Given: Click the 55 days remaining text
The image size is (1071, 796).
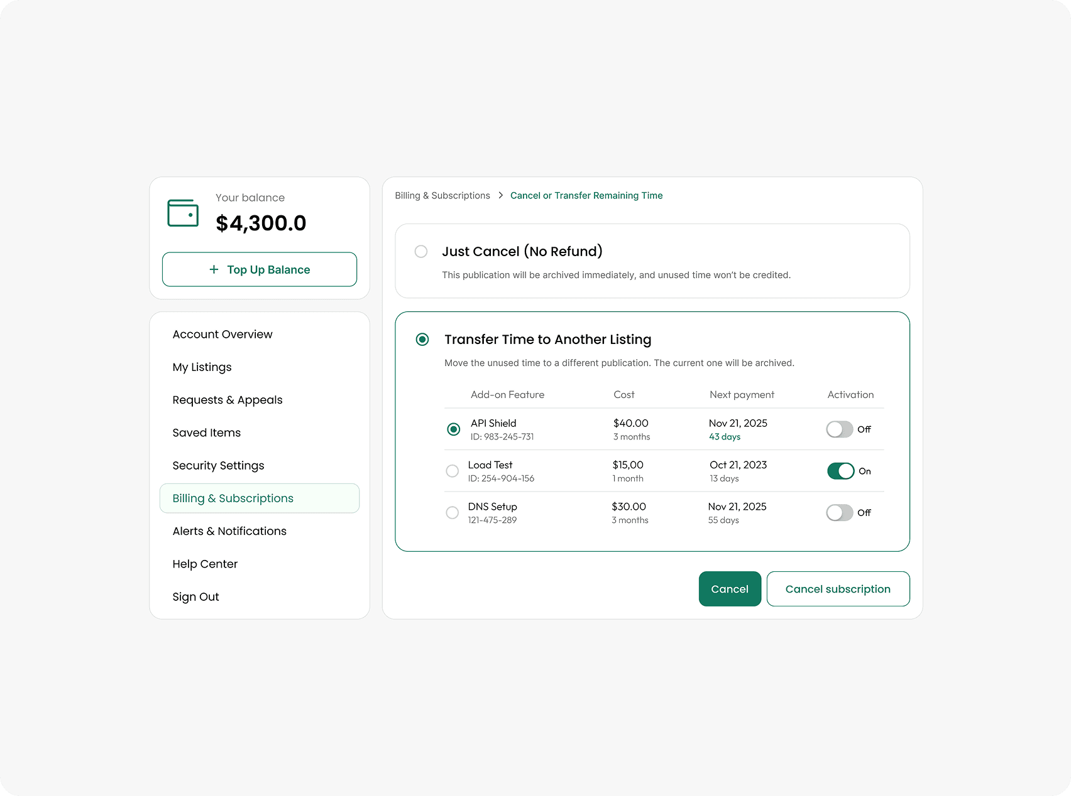Looking at the screenshot, I should (723, 520).
